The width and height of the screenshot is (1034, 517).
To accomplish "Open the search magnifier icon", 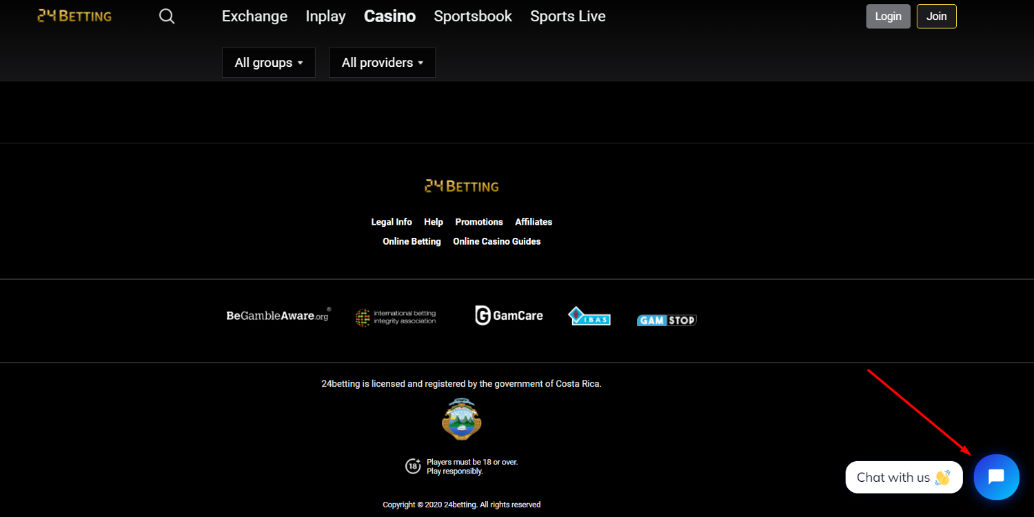I will tap(167, 16).
